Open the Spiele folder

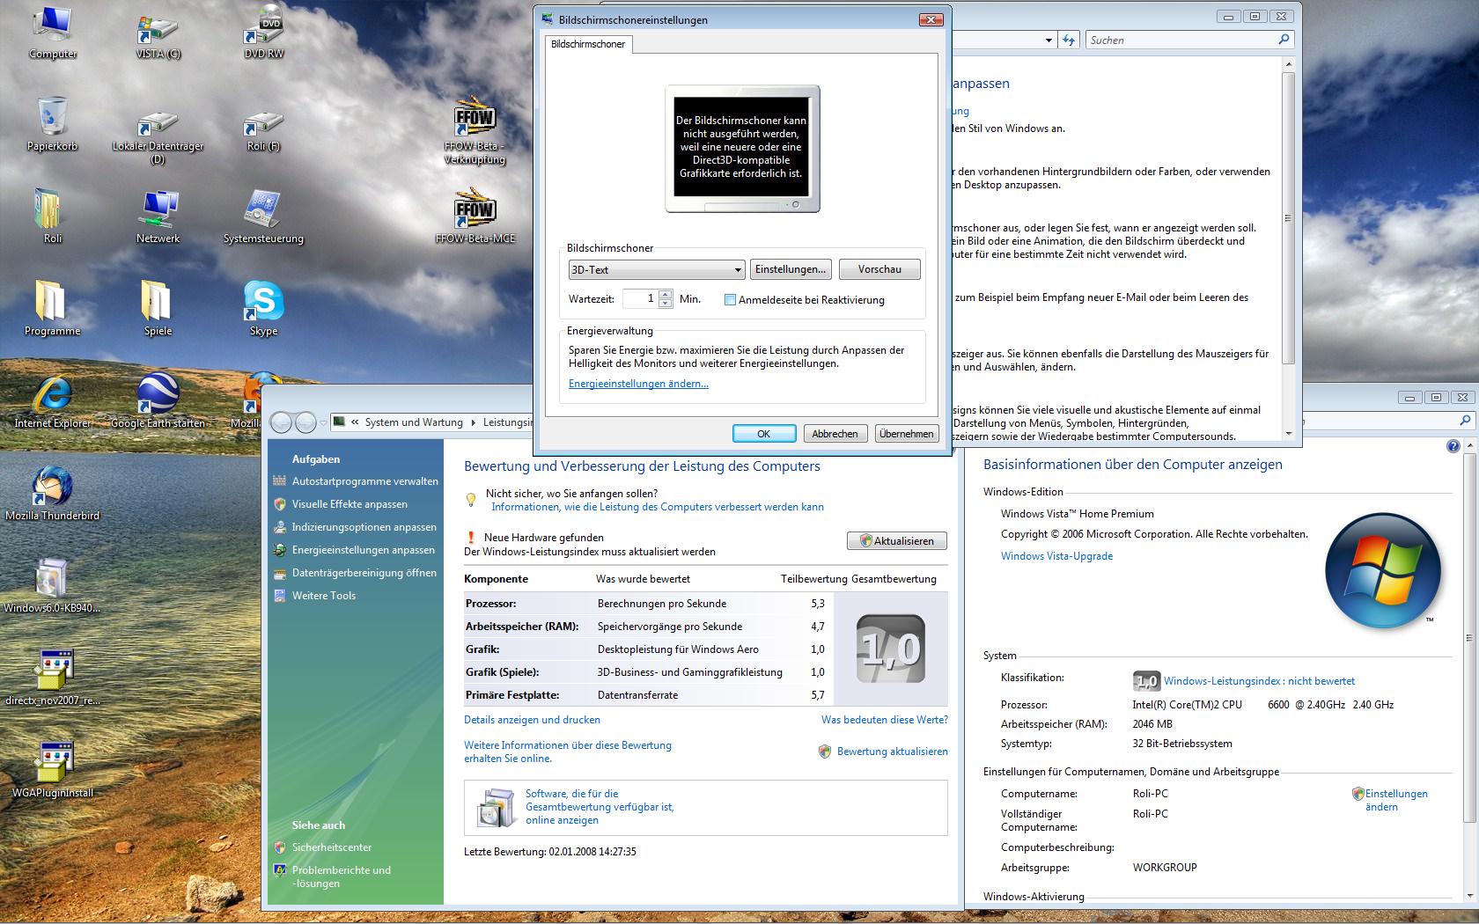click(x=158, y=309)
